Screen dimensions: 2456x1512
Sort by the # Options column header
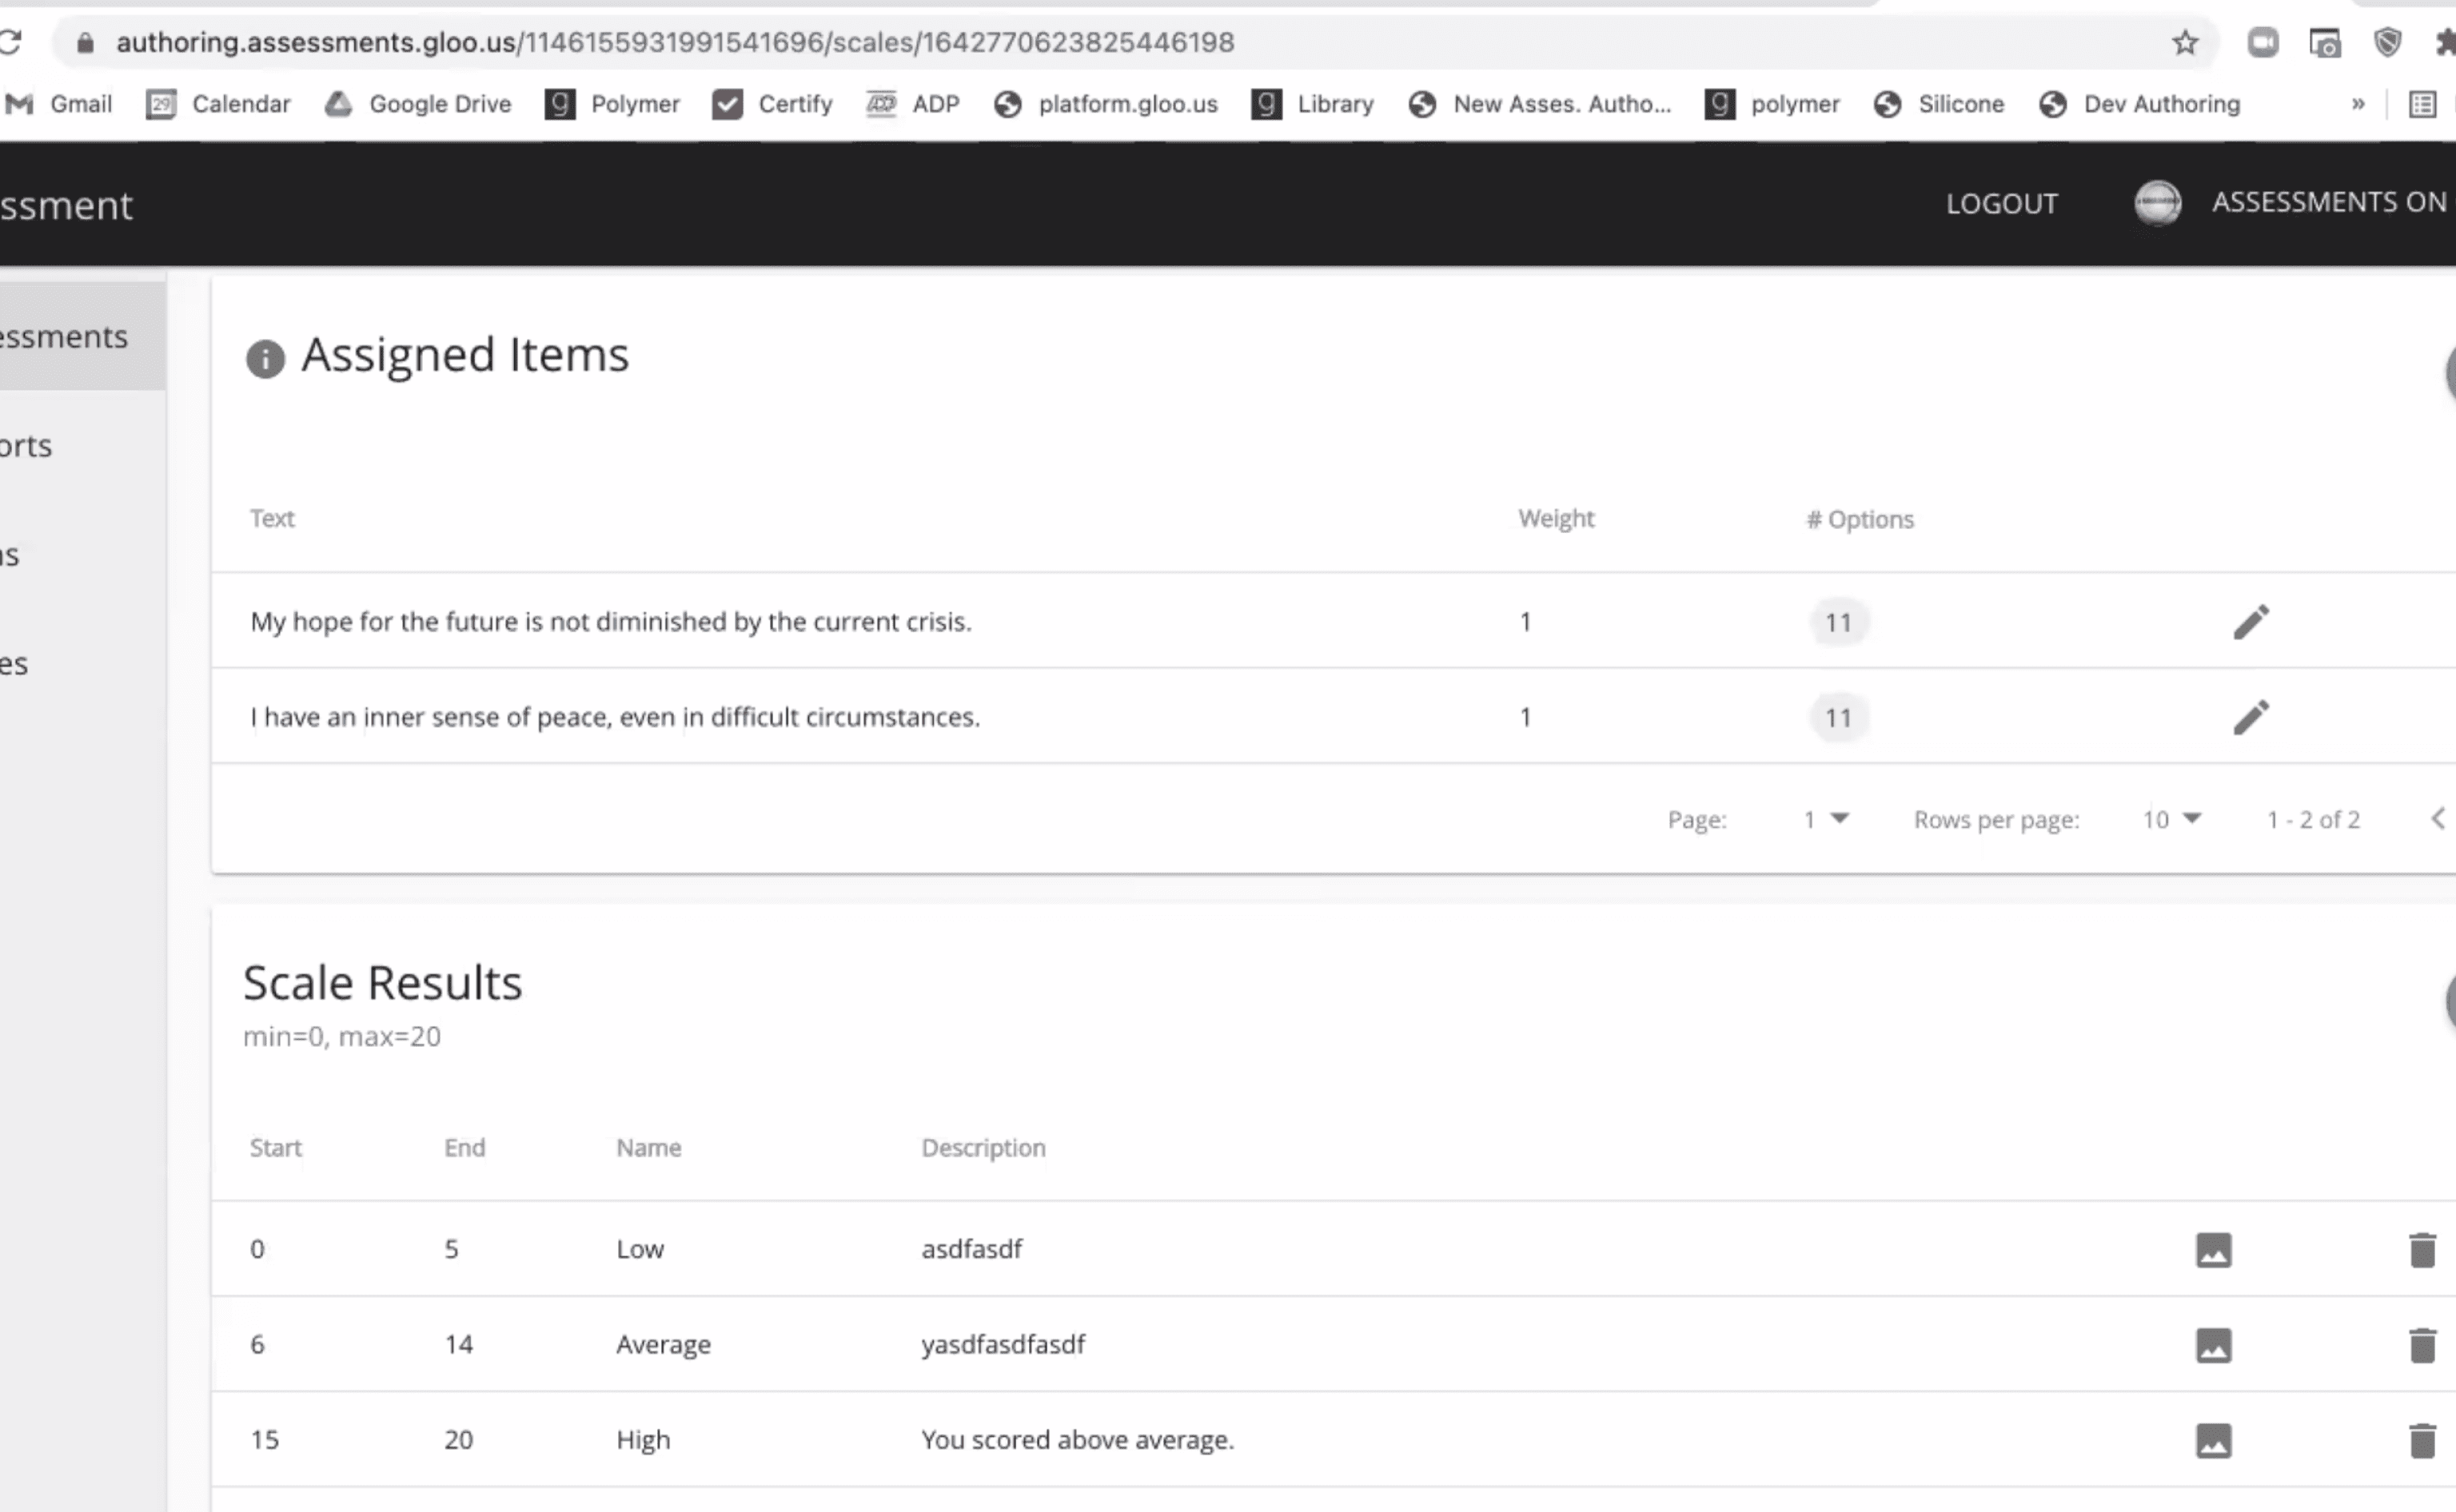[1860, 519]
